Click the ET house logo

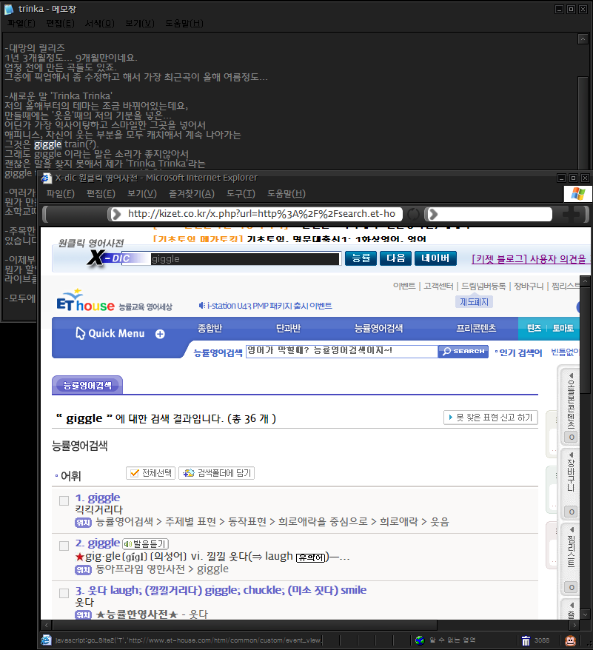pos(85,301)
